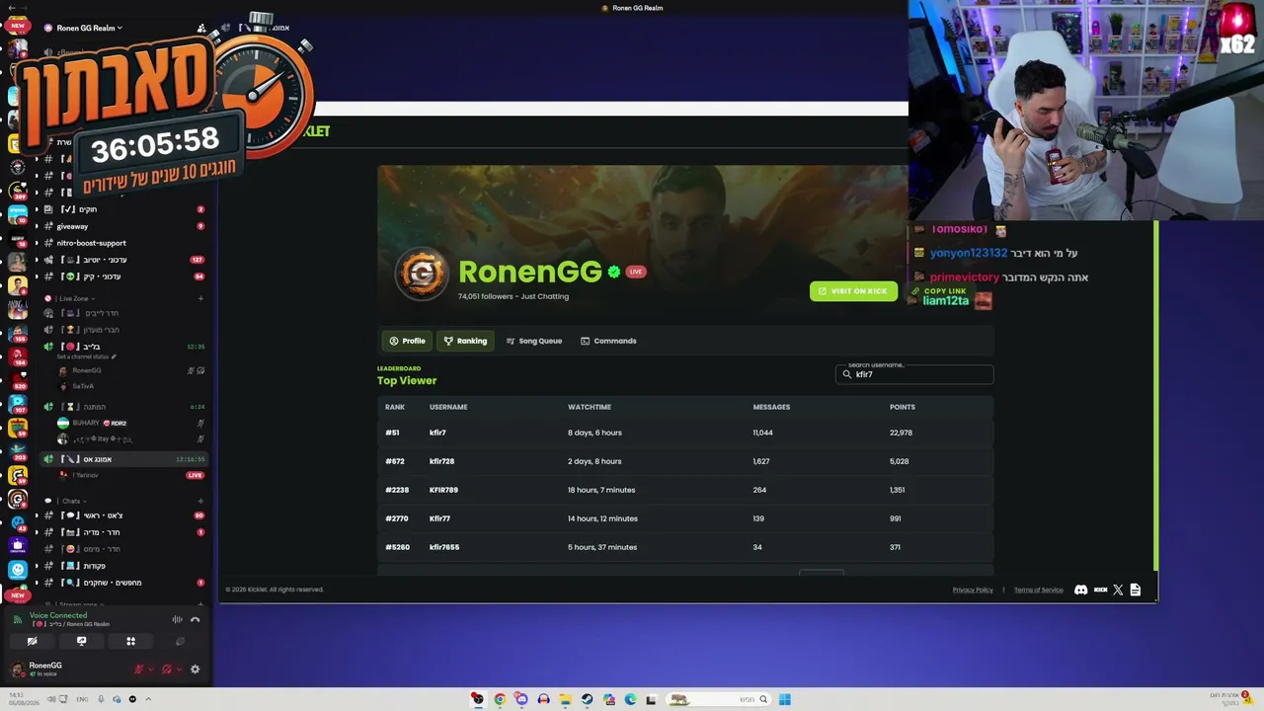The height and width of the screenshot is (711, 1264).
Task: Open the חדר מדיה media channel
Action: [x=123, y=532]
